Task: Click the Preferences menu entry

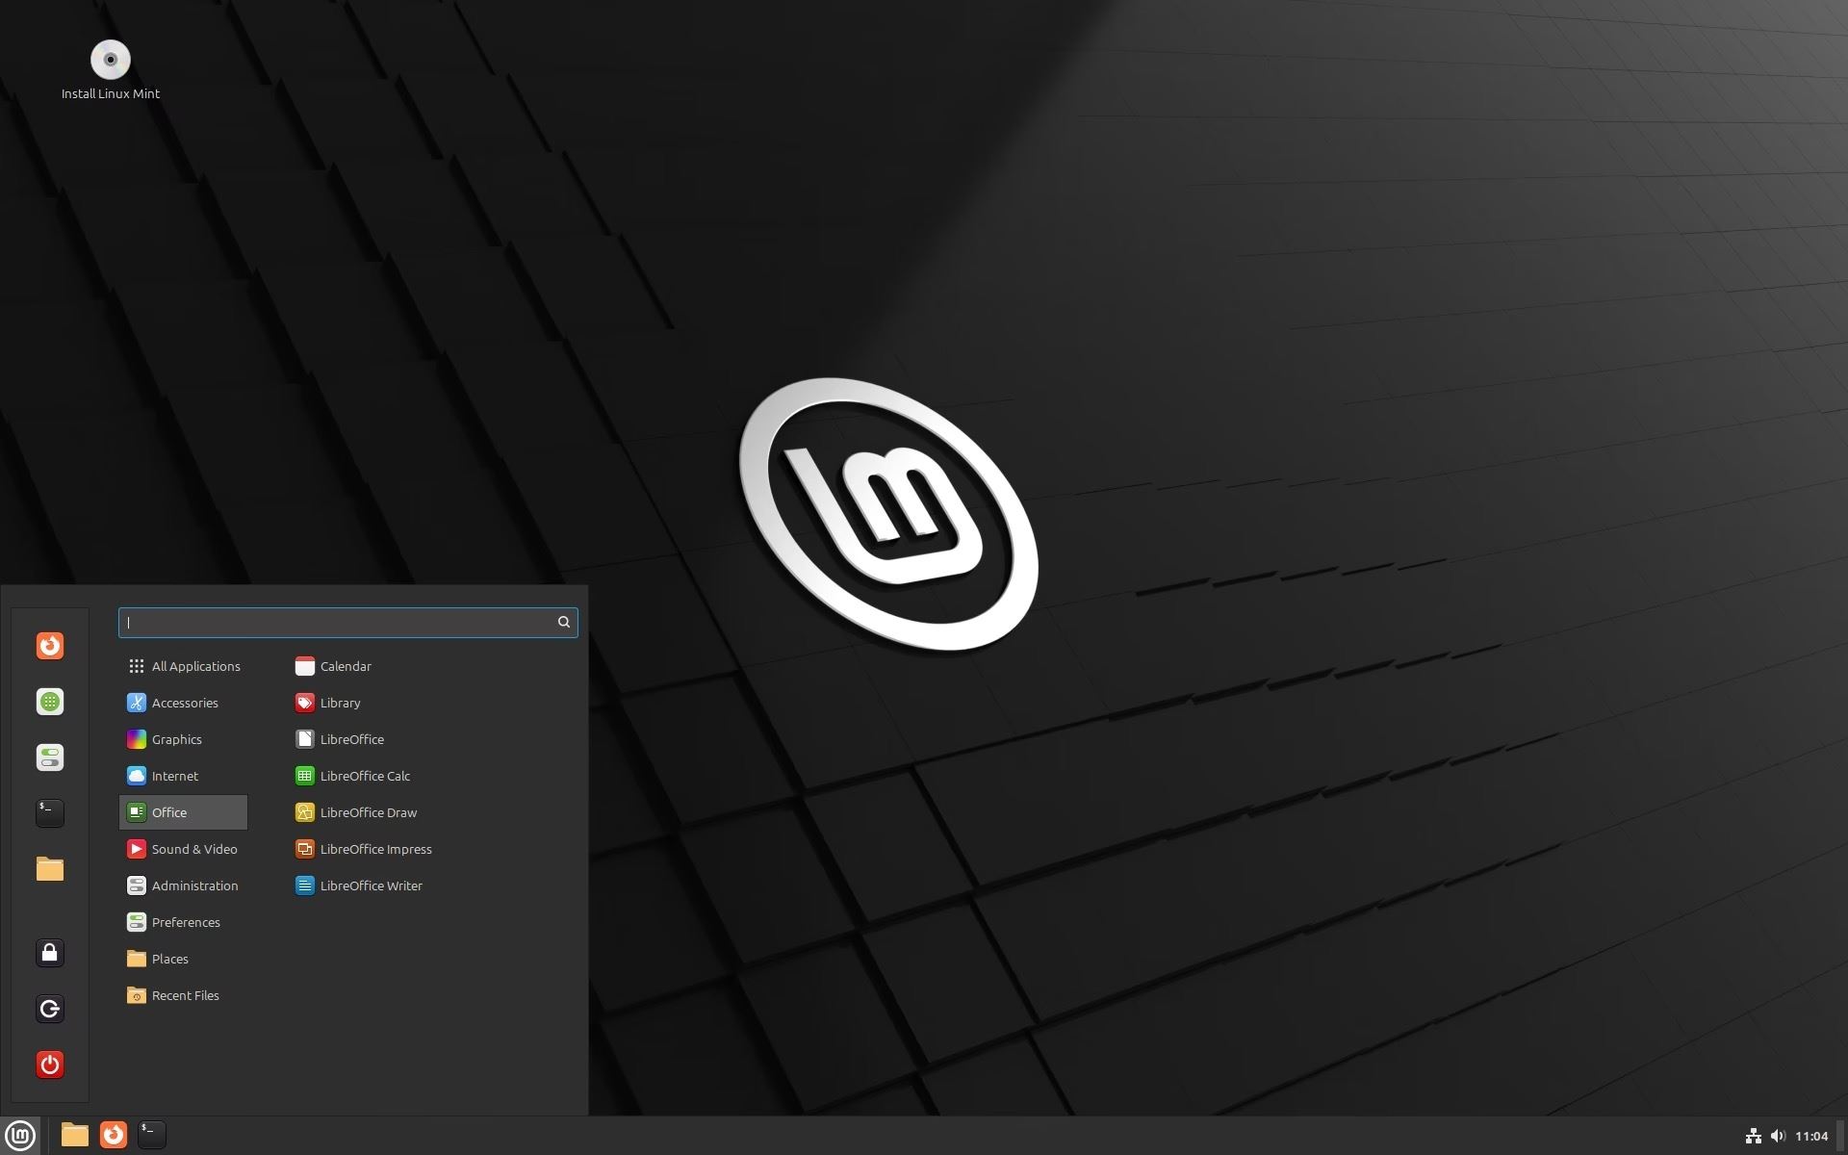Action: click(x=185, y=921)
